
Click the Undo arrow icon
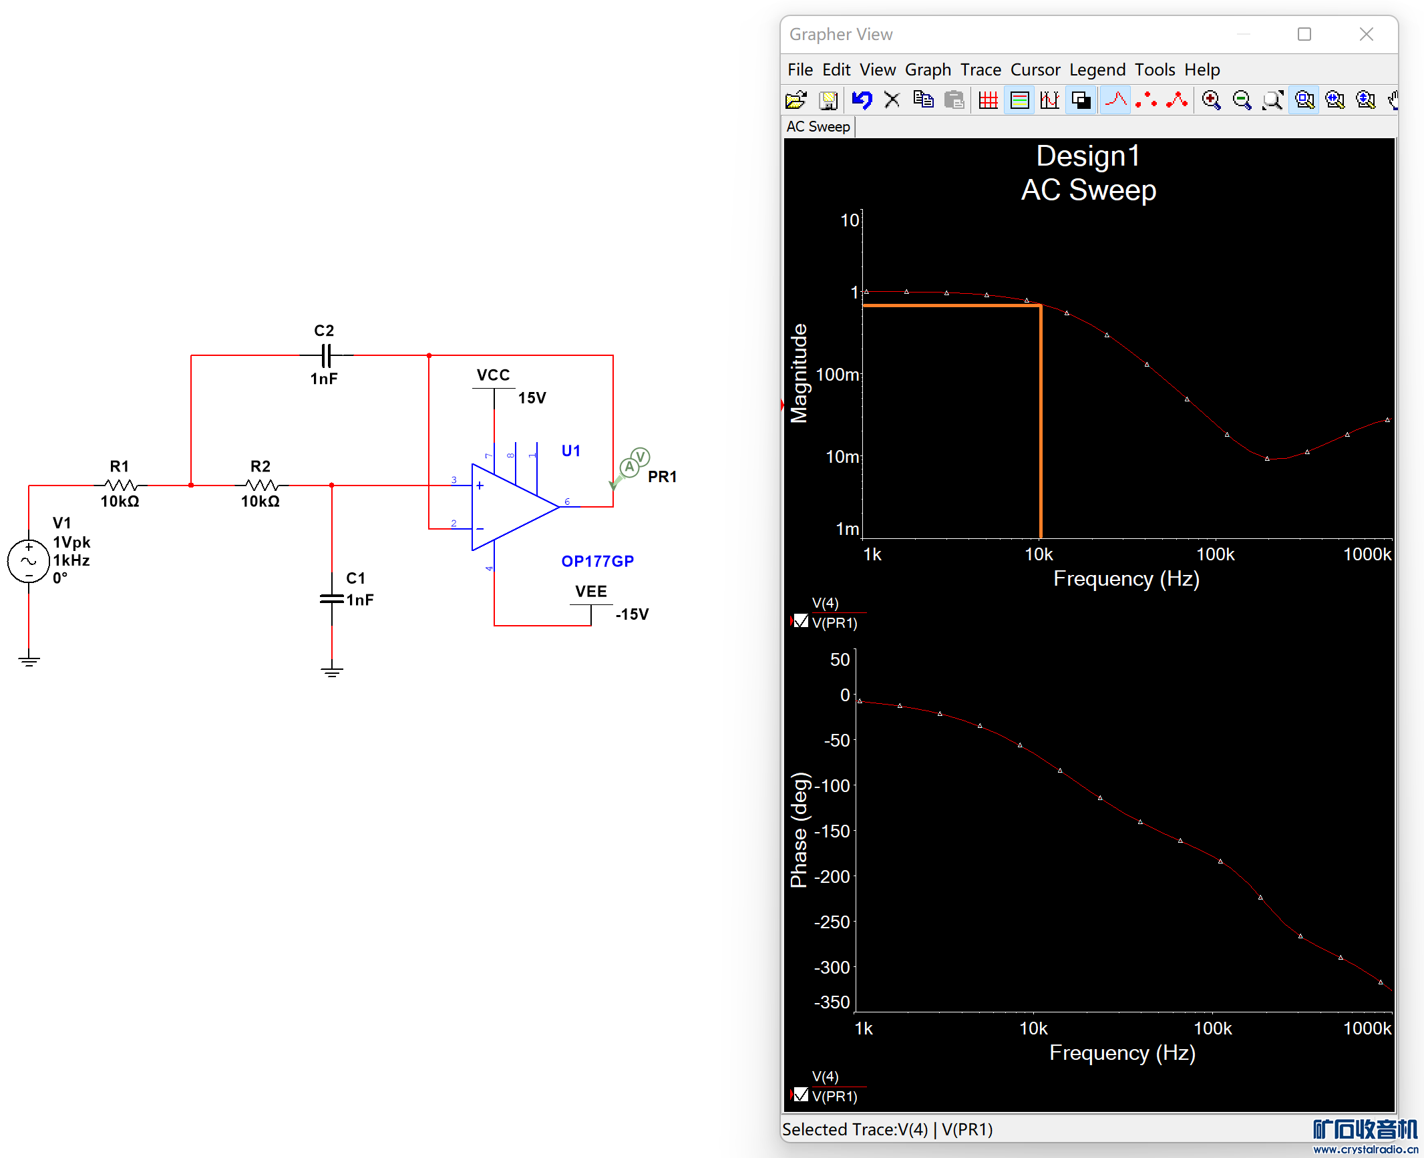pos(862,100)
